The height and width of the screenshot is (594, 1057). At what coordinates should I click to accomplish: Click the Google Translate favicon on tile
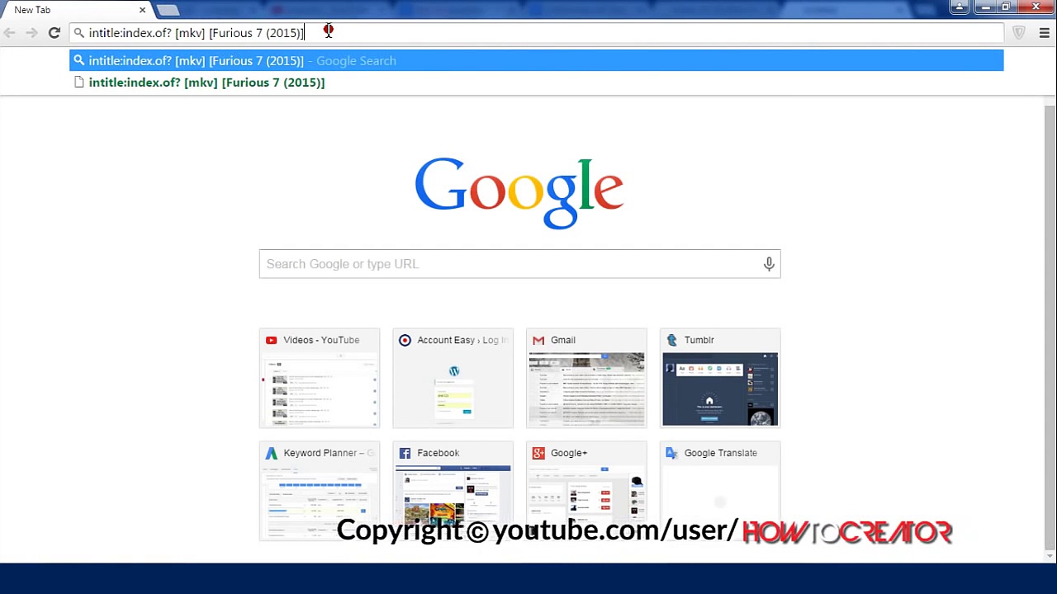click(671, 453)
